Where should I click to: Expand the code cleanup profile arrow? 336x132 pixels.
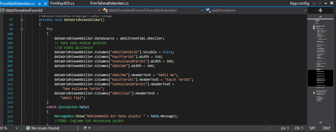tap(89, 128)
